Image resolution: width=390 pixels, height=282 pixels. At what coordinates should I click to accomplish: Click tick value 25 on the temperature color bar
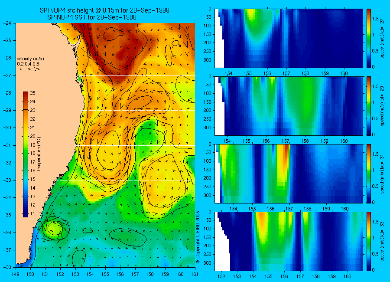tap(32, 93)
